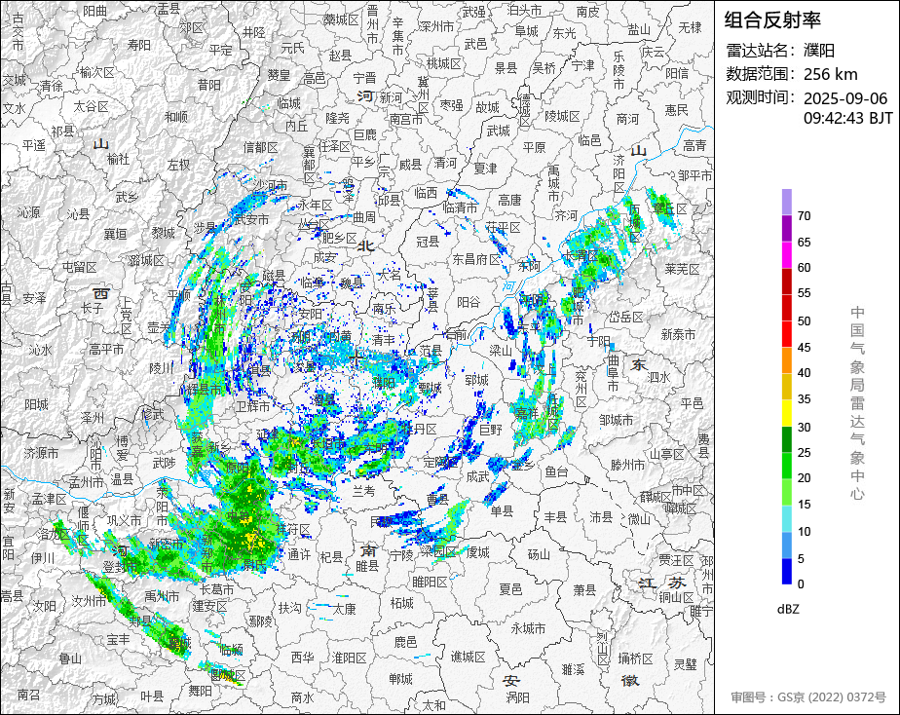Click the 南召 label on the map
The image size is (900, 715).
tap(28, 695)
